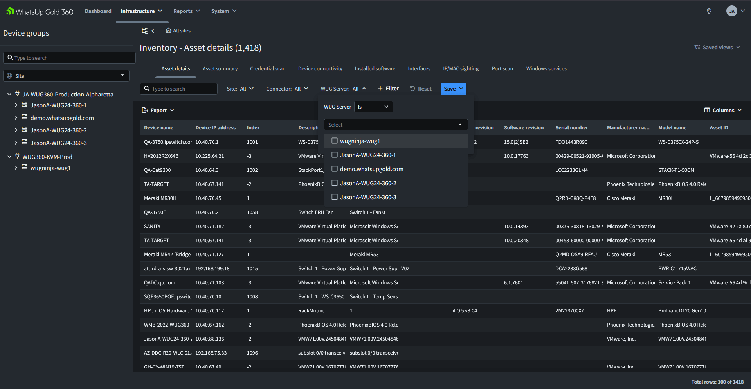The image size is (751, 389).
Task: Click the JA-WUG360-Production-Alpharetta connector icon
Action: 17,94
